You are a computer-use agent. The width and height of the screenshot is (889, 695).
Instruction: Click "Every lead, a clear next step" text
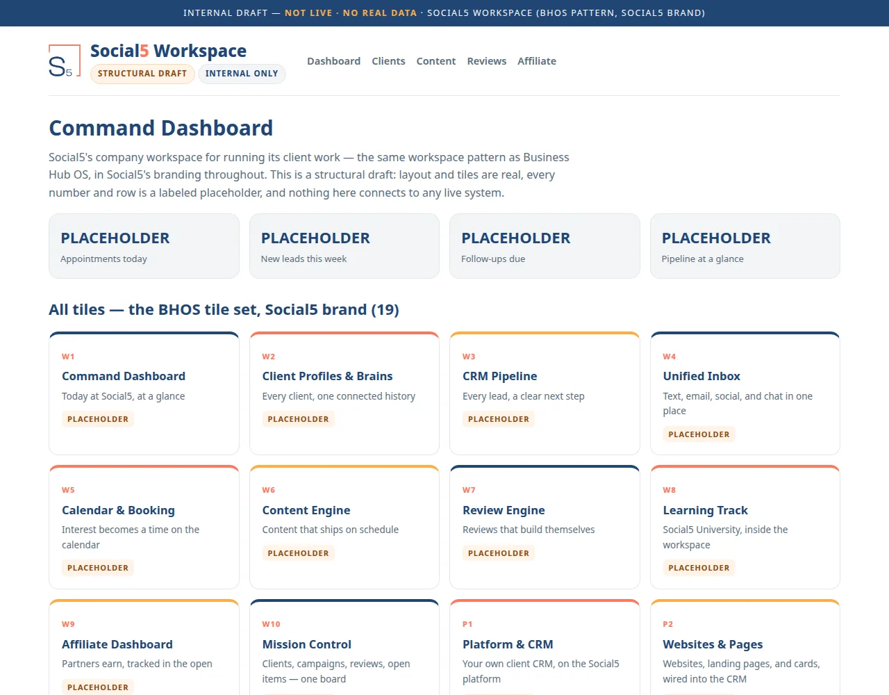pos(524,396)
